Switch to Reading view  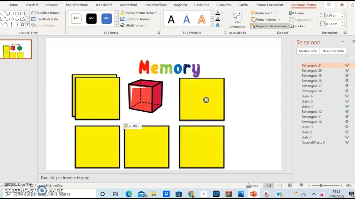point(290,185)
